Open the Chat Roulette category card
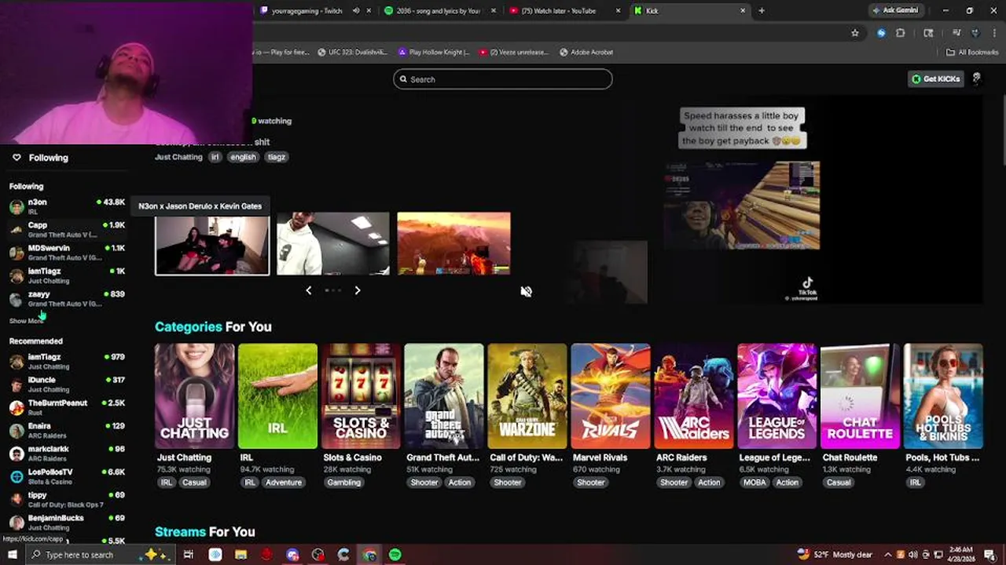This screenshot has width=1006, height=565. pyautogui.click(x=860, y=396)
